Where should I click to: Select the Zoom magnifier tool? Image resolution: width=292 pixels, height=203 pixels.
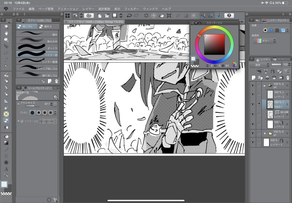(6, 27)
